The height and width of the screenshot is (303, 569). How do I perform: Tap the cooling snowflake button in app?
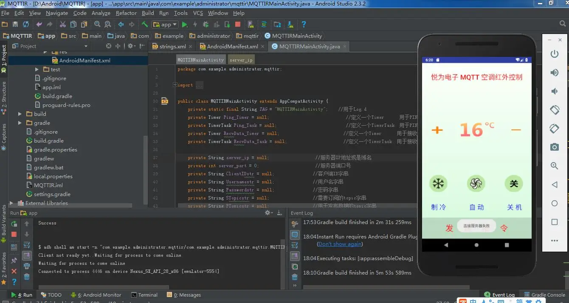(438, 184)
